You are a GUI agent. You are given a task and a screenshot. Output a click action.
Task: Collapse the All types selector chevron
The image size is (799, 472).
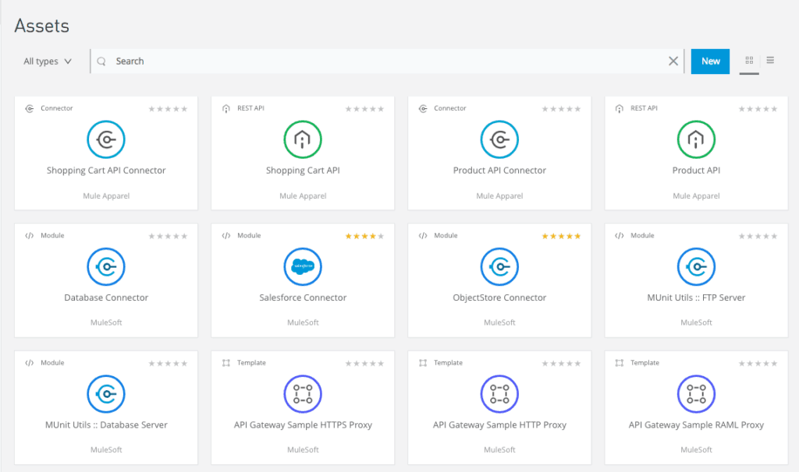coord(68,60)
